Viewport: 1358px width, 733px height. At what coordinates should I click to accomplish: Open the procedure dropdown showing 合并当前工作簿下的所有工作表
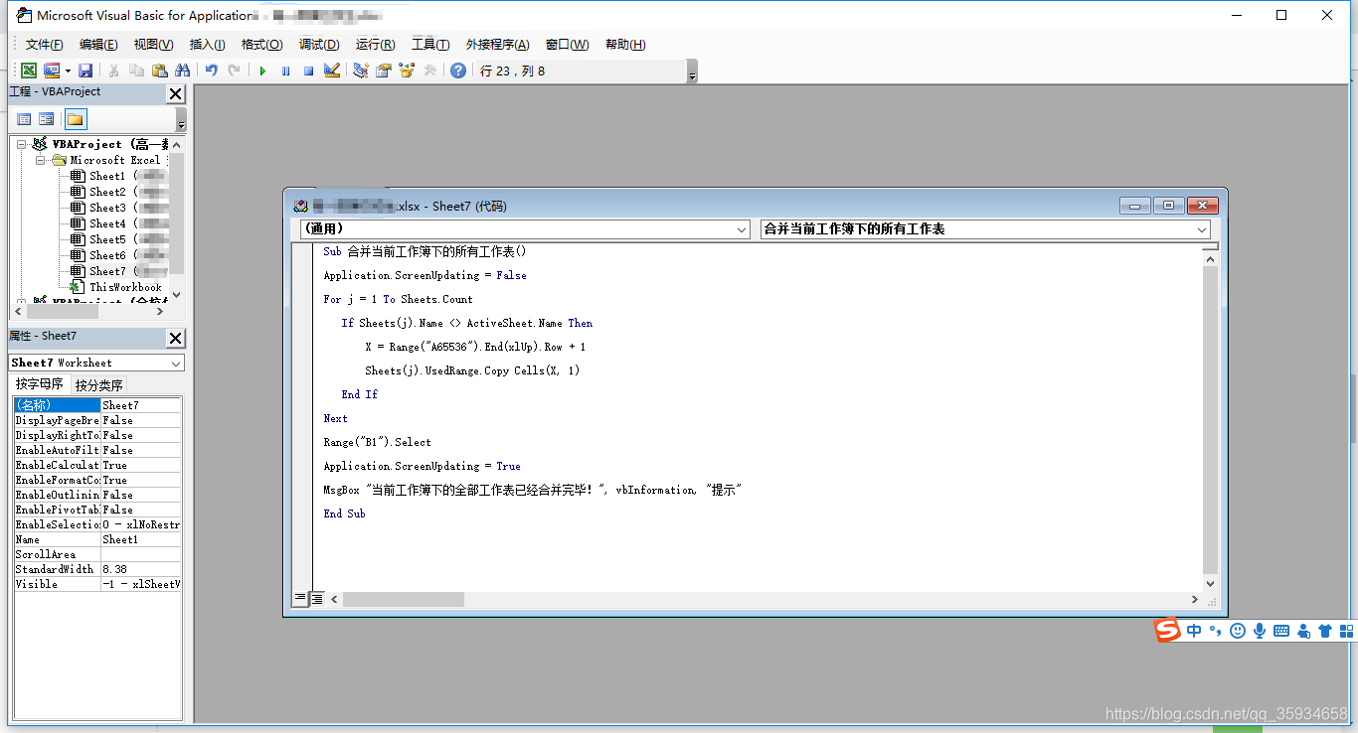[1202, 228]
